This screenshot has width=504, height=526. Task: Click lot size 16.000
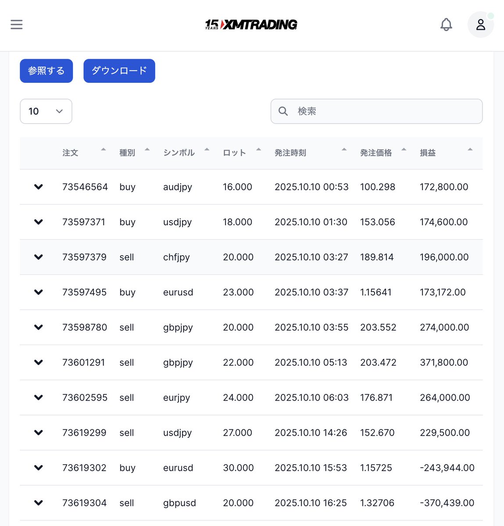point(237,187)
